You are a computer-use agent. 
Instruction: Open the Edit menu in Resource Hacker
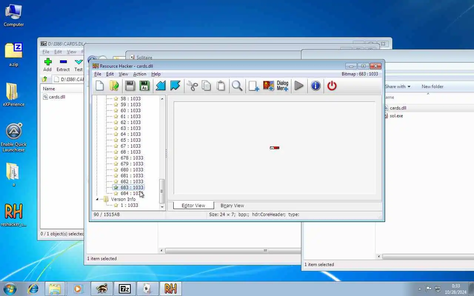coord(110,74)
